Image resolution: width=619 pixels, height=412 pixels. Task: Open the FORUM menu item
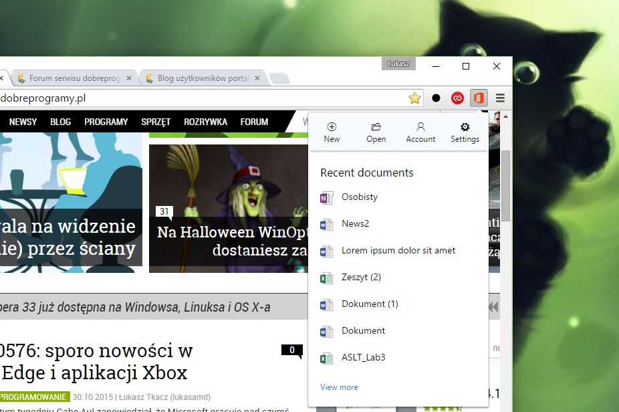point(254,122)
